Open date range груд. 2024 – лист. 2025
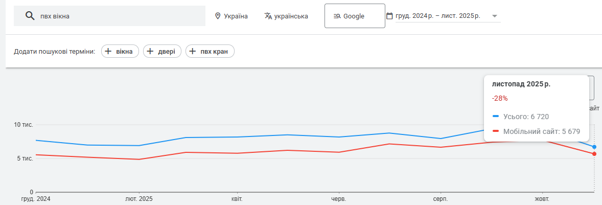Image resolution: width=602 pixels, height=205 pixels. coord(438,16)
